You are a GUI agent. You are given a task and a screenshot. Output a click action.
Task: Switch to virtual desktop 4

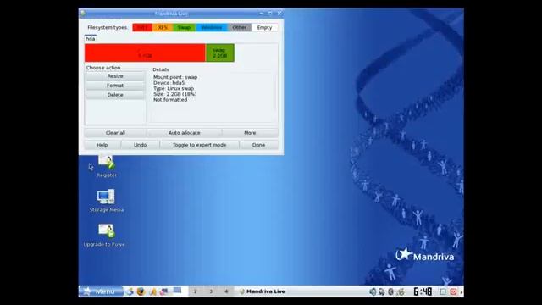226,291
